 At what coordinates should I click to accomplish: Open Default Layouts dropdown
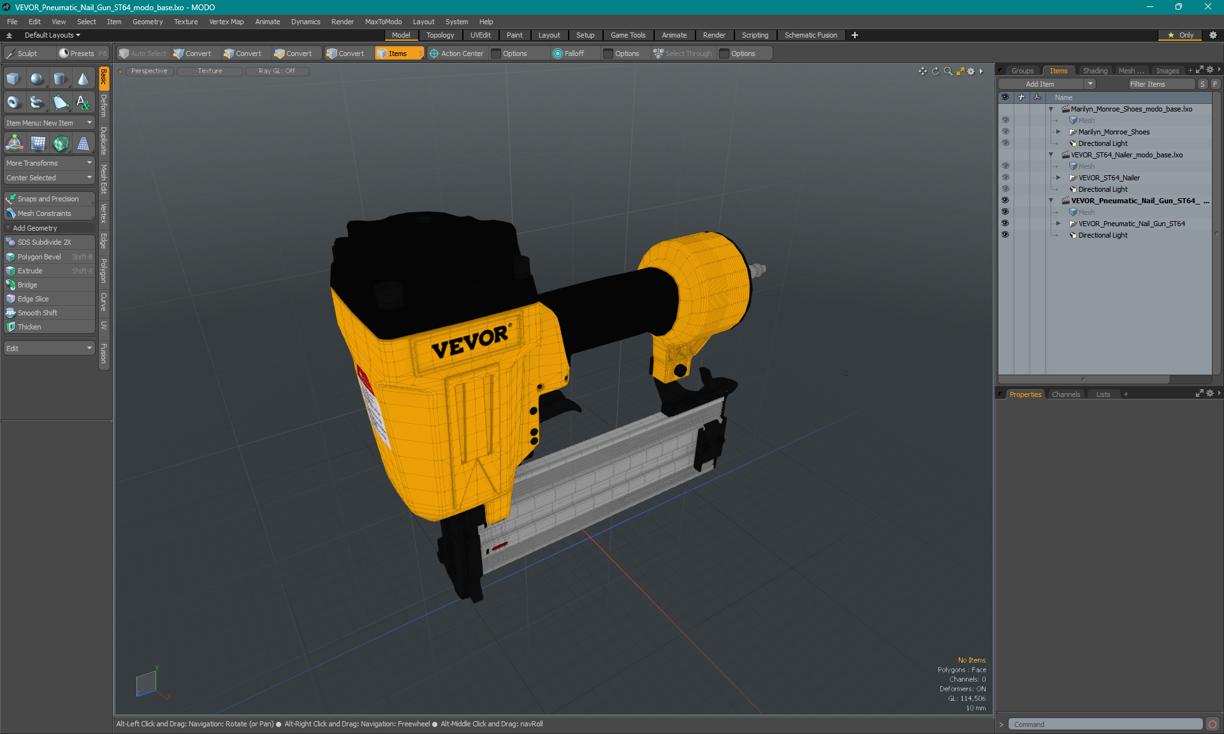52,35
